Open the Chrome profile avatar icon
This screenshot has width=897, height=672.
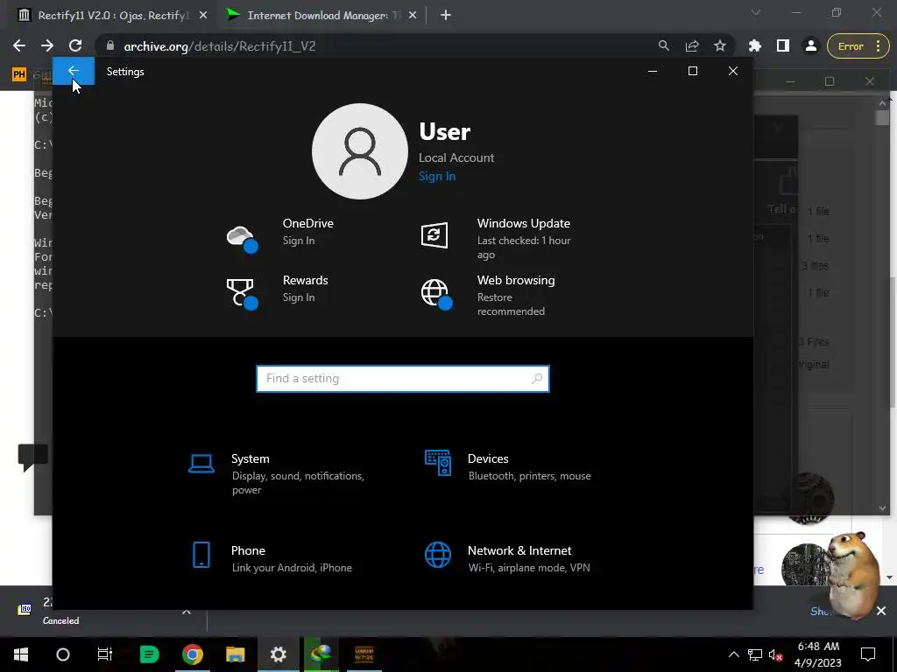click(810, 45)
